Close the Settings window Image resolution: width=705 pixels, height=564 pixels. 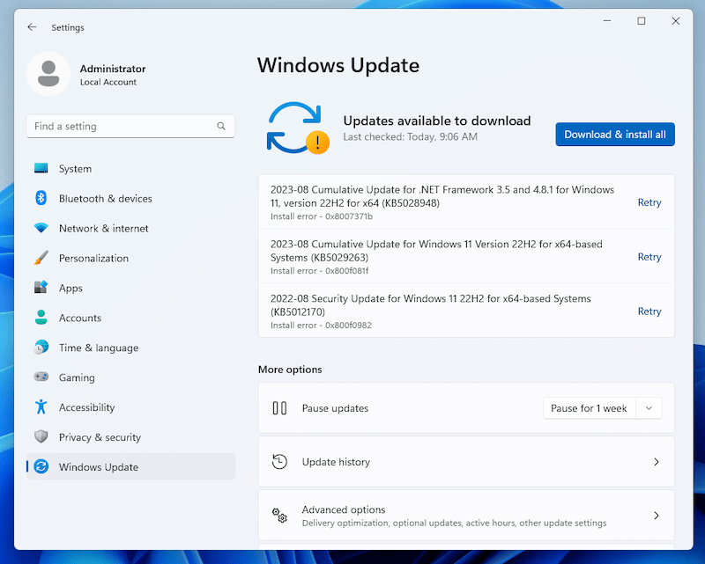tap(675, 20)
